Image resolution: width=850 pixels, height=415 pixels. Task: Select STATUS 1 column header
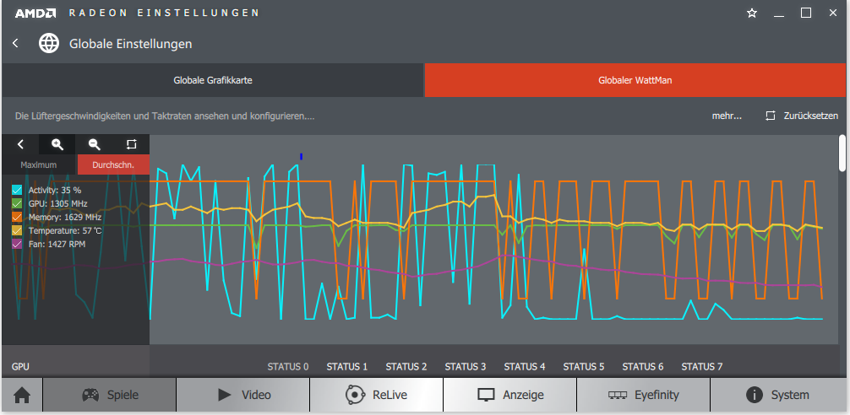point(347,366)
